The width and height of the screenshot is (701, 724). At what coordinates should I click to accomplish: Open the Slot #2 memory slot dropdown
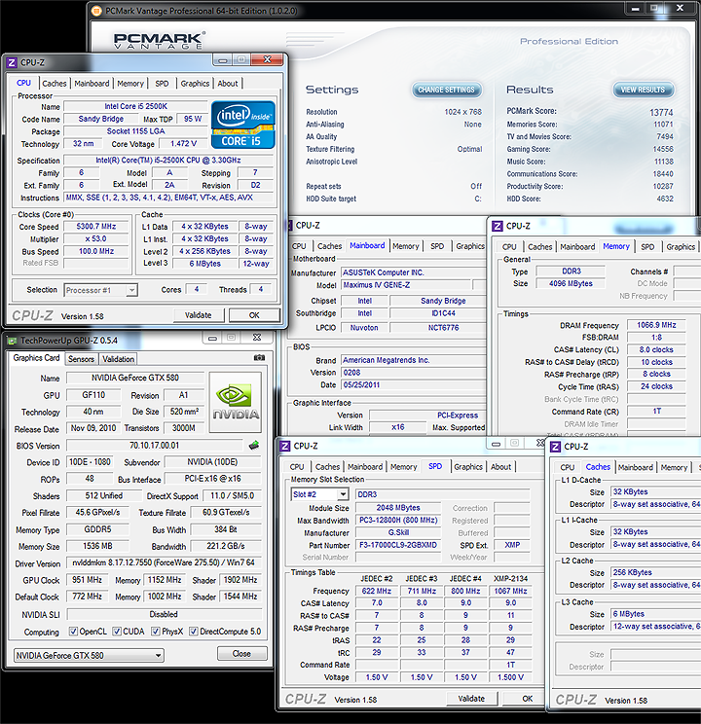pyautogui.click(x=319, y=494)
